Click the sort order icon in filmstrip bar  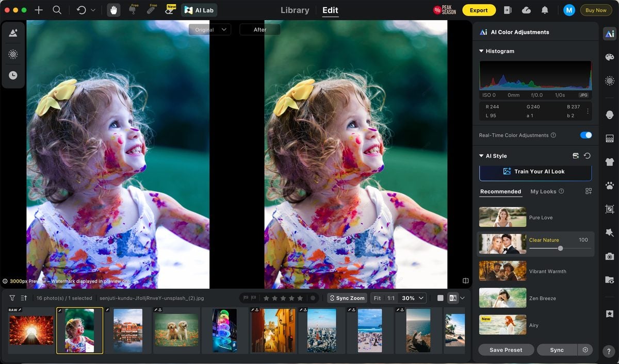(x=24, y=298)
